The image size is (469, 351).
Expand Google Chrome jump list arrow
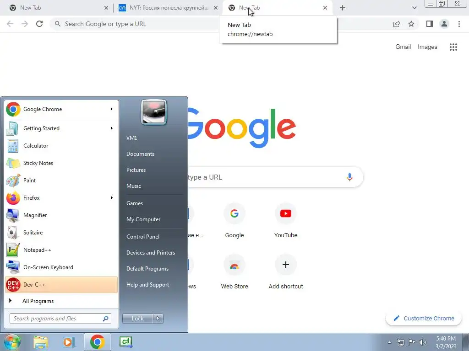pyautogui.click(x=112, y=109)
